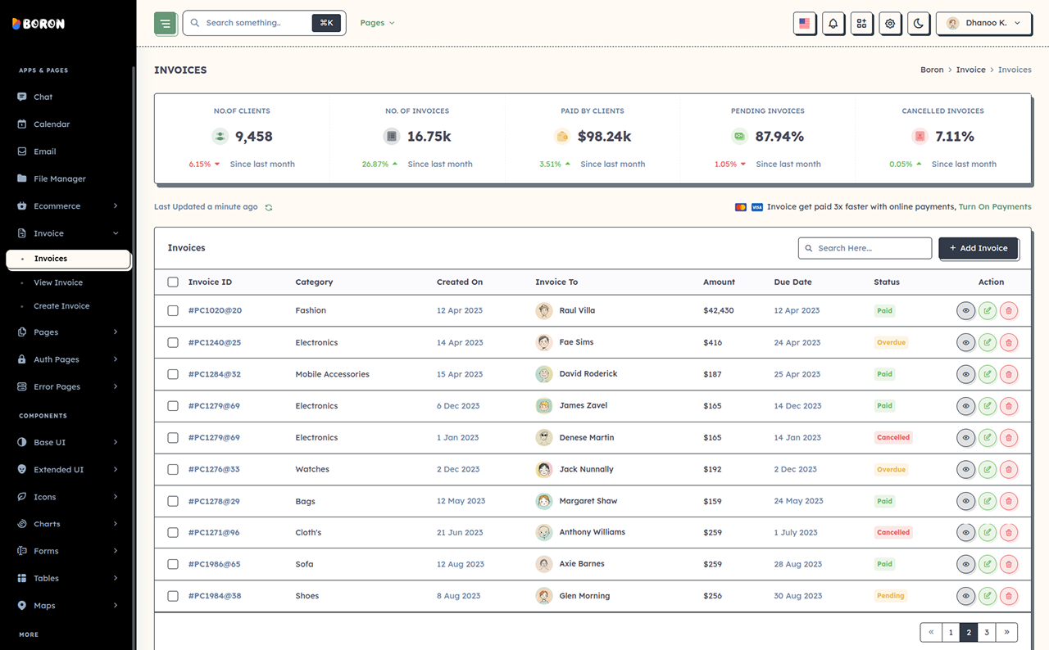Screen dimensions: 1049x650
Task: Open the Dhanoo K. user dropdown
Action: click(x=983, y=23)
